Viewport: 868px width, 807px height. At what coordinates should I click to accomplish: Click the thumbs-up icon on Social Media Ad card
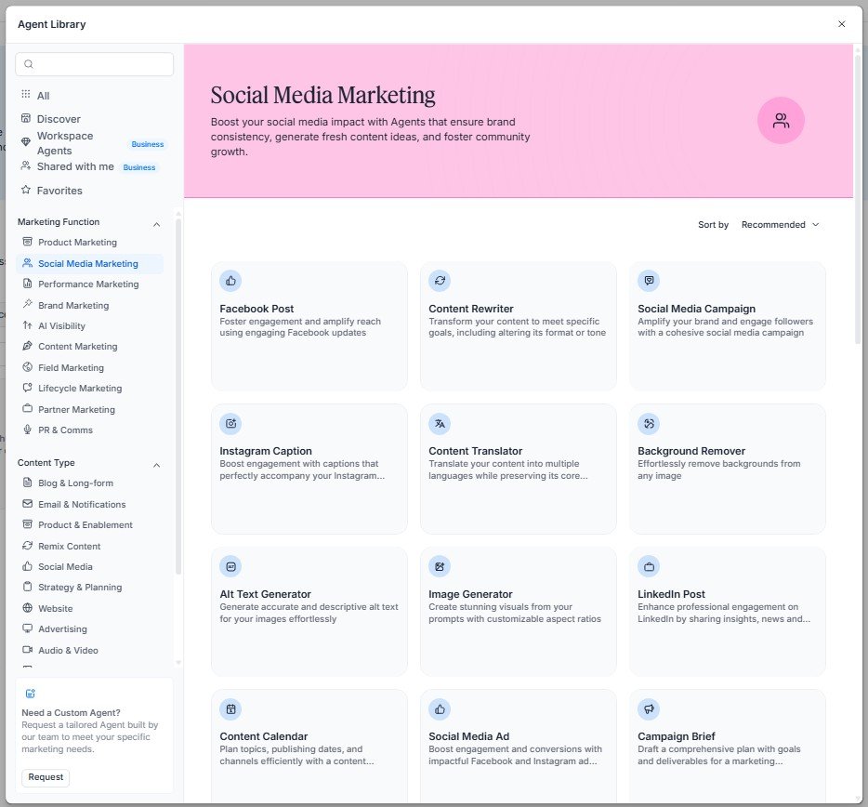[440, 709]
